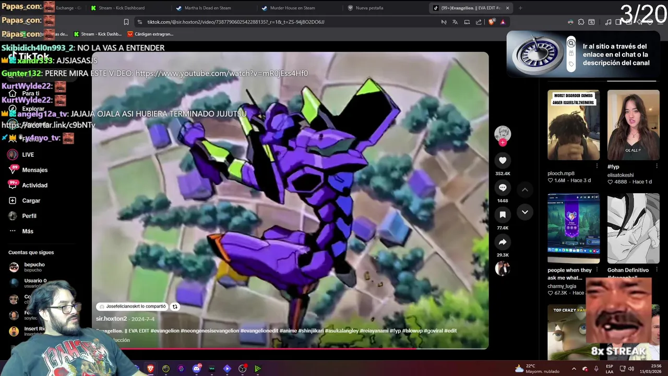Open the 22°C weather widget
This screenshot has width=668, height=376.
[x=536, y=369]
